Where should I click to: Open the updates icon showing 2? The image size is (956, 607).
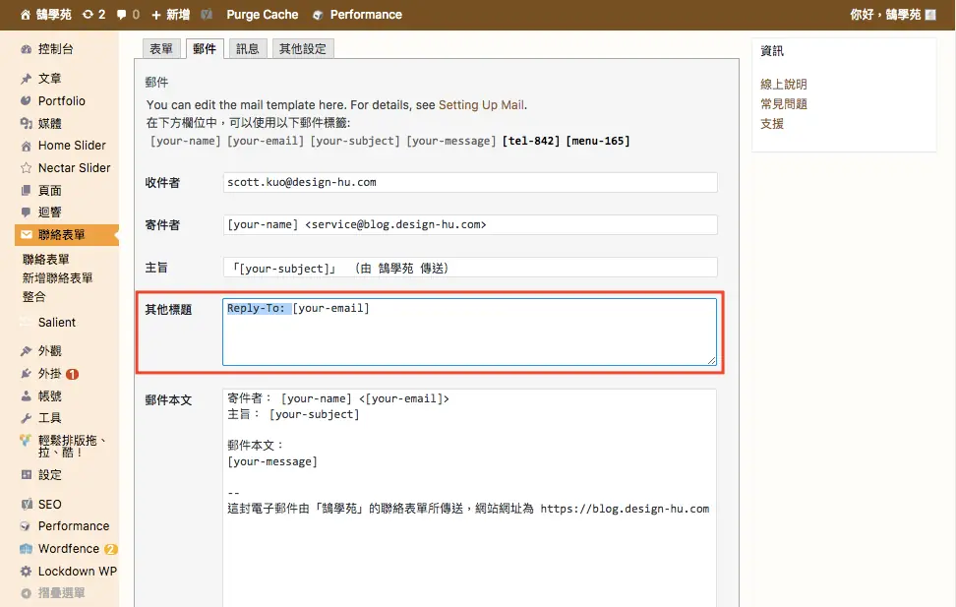click(x=88, y=14)
